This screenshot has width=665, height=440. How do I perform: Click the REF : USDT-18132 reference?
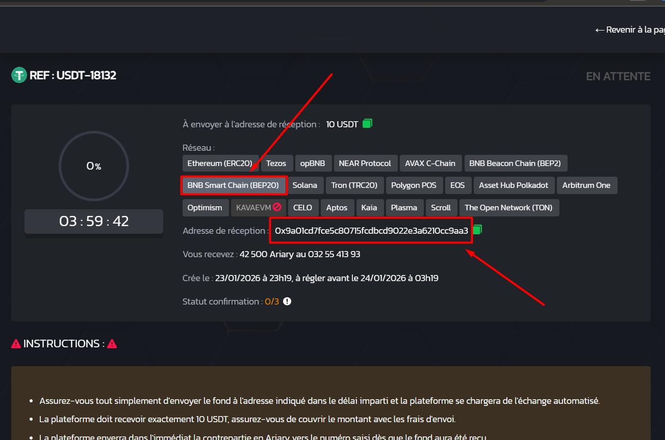click(73, 75)
